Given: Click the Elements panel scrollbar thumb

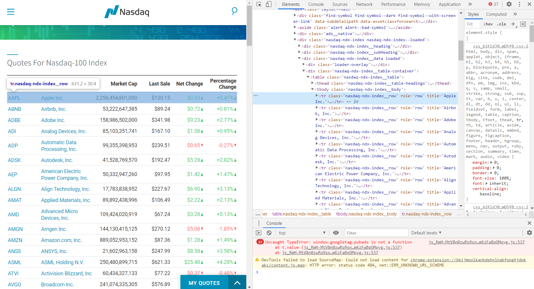Looking at the screenshot, I should [x=461, y=50].
